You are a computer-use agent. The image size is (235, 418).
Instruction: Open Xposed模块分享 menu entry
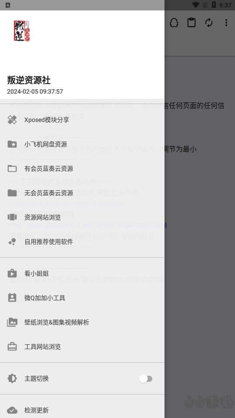(x=82, y=120)
